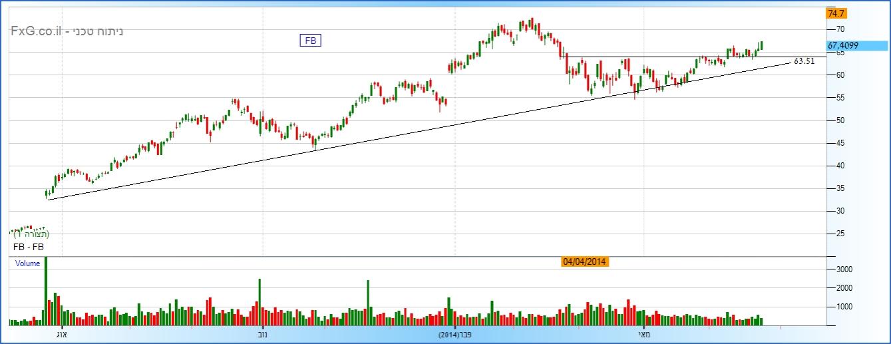Click the 25 price axis label
The height and width of the screenshot is (344, 891).
pos(840,234)
